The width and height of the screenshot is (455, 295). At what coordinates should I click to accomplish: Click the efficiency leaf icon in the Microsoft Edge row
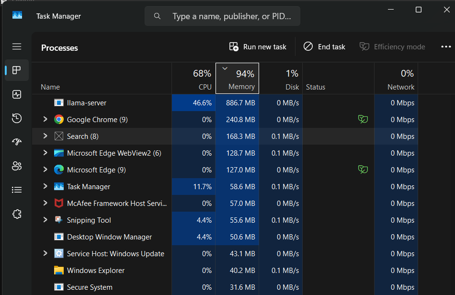pos(363,169)
